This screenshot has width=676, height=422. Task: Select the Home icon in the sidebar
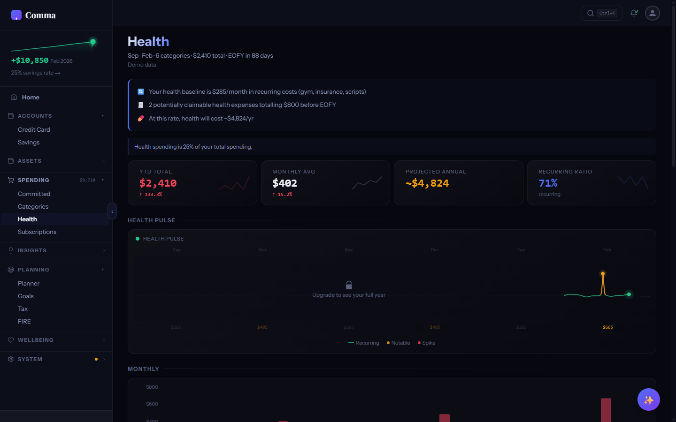(15, 97)
